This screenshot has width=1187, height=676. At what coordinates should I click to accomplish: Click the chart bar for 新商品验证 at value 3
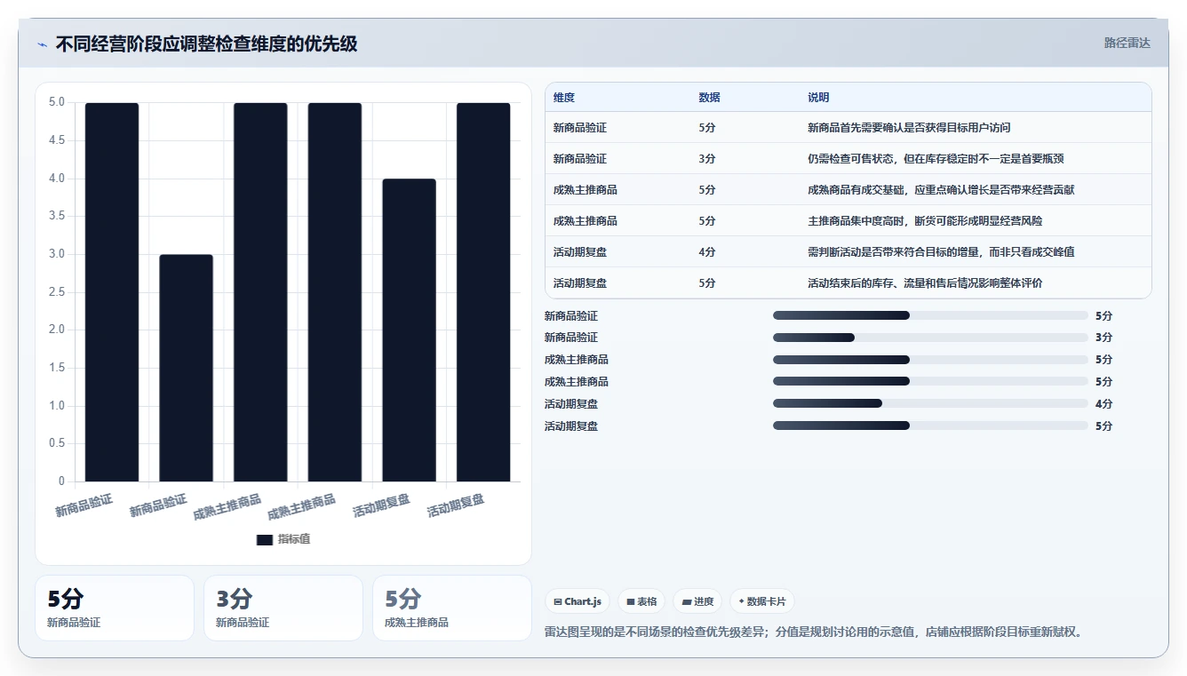pyautogui.click(x=187, y=369)
